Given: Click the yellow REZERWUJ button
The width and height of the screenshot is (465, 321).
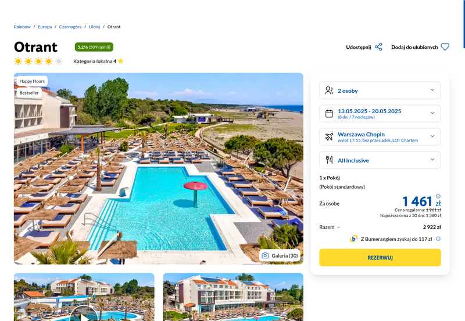Looking at the screenshot, I should tap(380, 258).
